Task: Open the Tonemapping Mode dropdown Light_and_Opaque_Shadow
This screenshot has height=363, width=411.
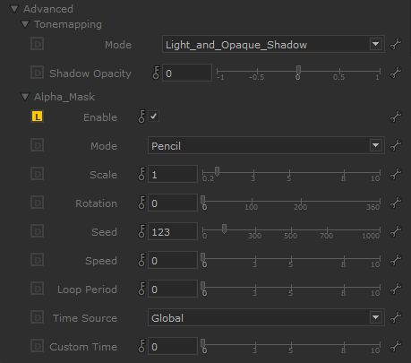Action: coord(273,44)
